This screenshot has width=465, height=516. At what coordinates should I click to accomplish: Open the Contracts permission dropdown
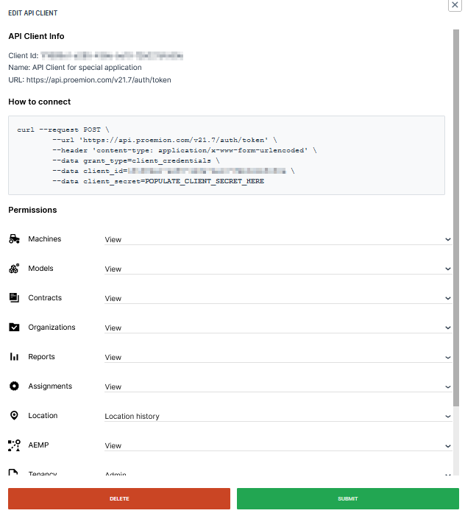tap(277, 298)
